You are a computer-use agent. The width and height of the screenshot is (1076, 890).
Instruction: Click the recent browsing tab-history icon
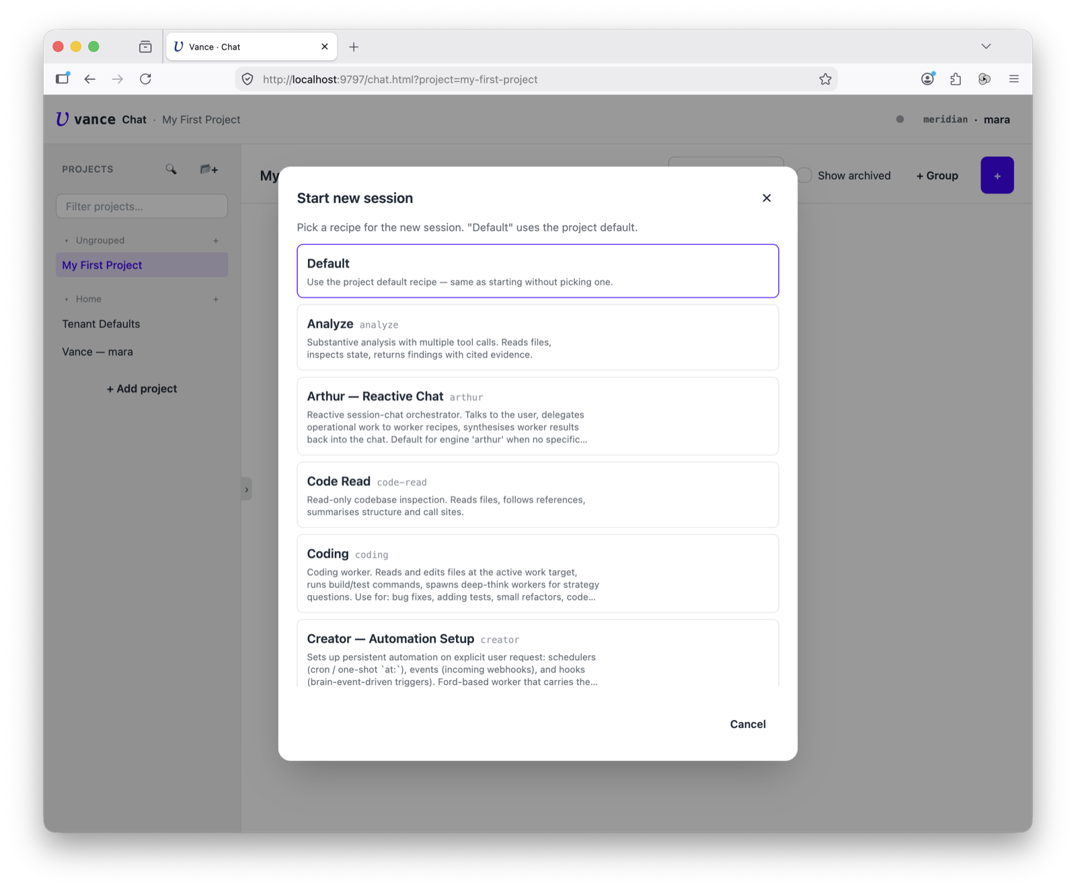145,46
